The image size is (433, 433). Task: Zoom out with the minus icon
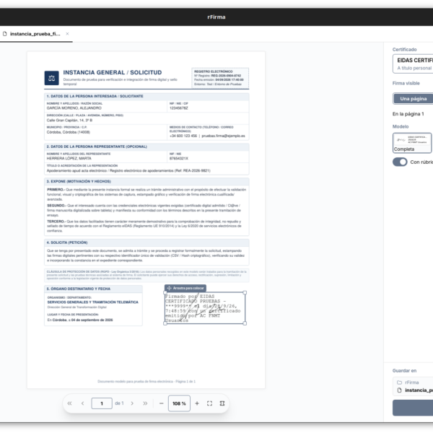pos(162,403)
